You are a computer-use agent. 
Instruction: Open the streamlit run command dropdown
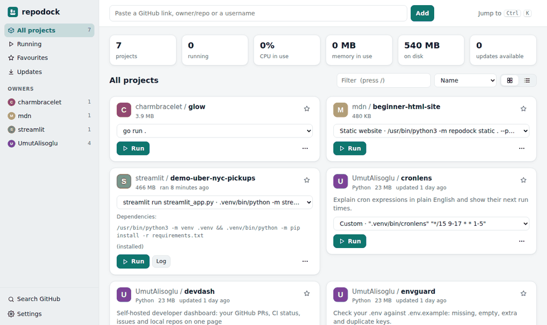(215, 202)
